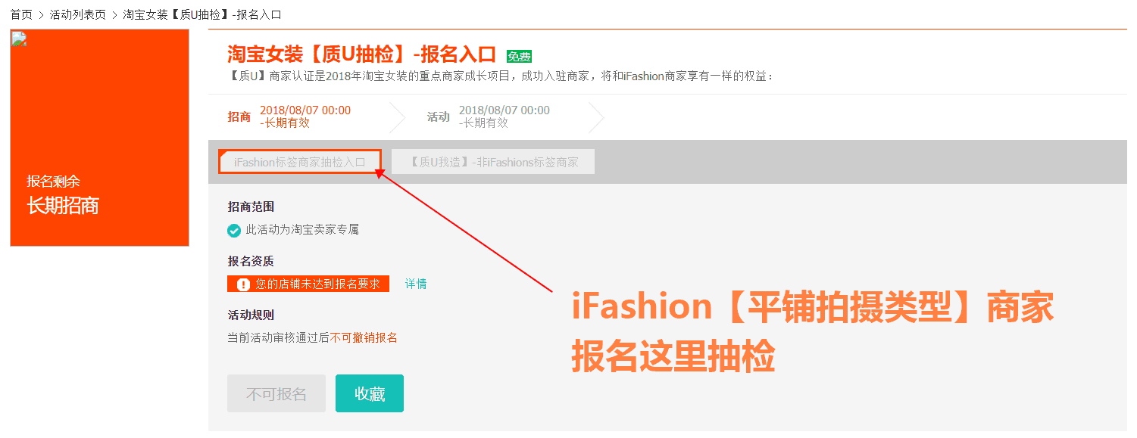Go to 活动列表页 breadcrumb
Viewport: 1137px width, 438px height.
coord(78,14)
